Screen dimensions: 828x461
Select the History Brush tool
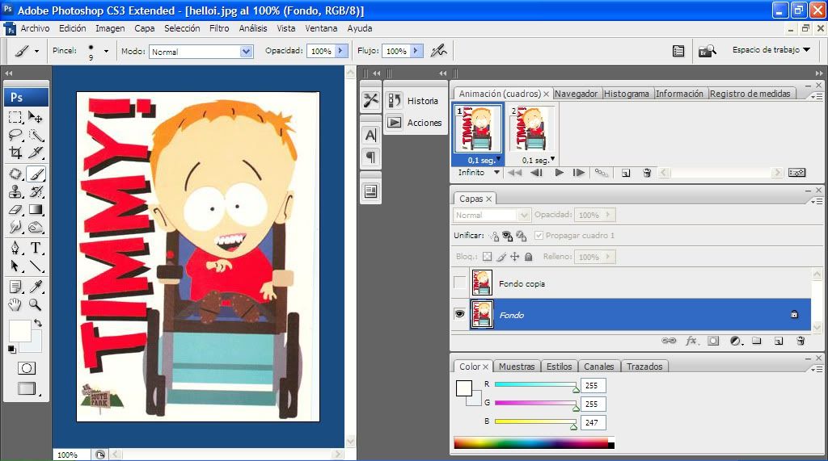coord(36,191)
